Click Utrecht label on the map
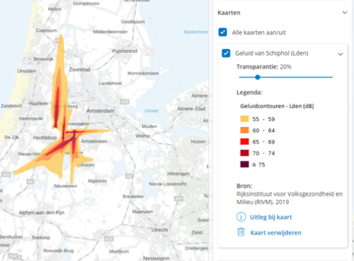 click(160, 230)
